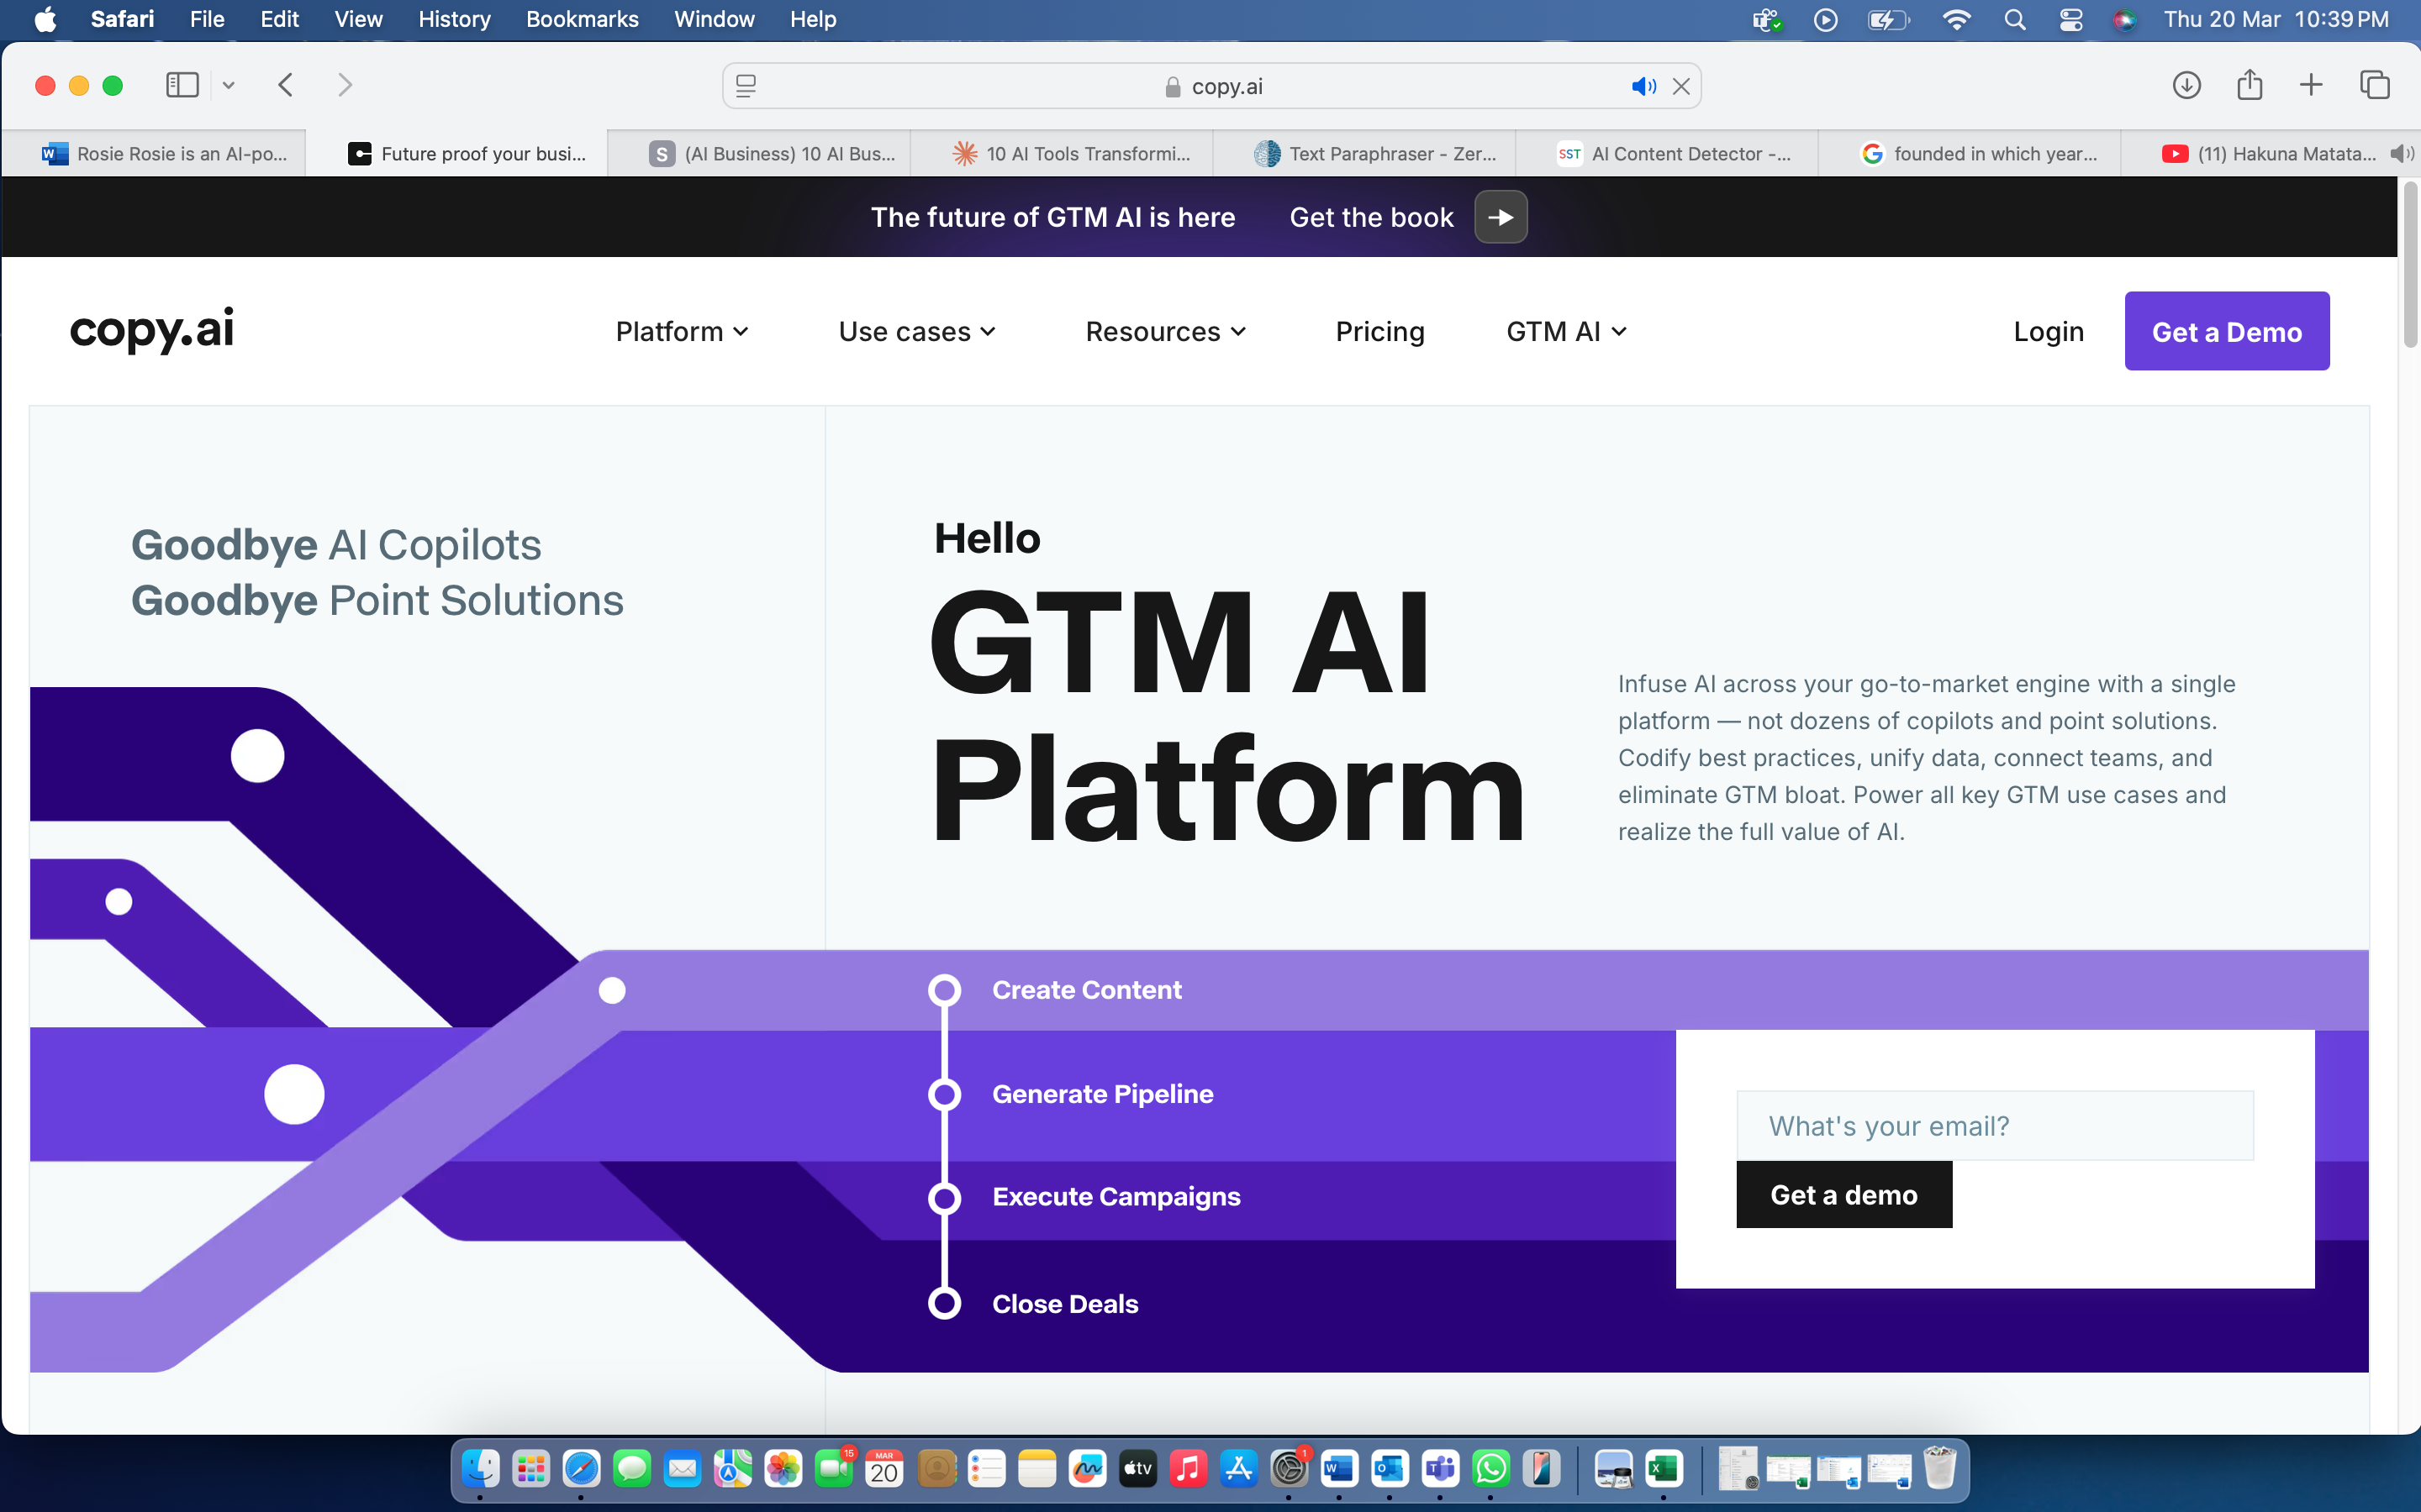Open the Pricing page

click(x=1379, y=331)
